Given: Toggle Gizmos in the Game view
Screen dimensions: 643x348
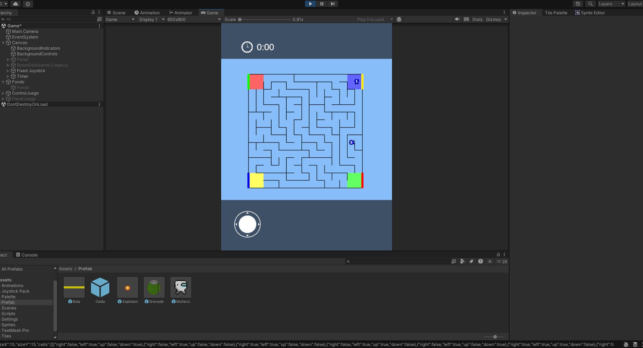Looking at the screenshot, I should coord(493,19).
